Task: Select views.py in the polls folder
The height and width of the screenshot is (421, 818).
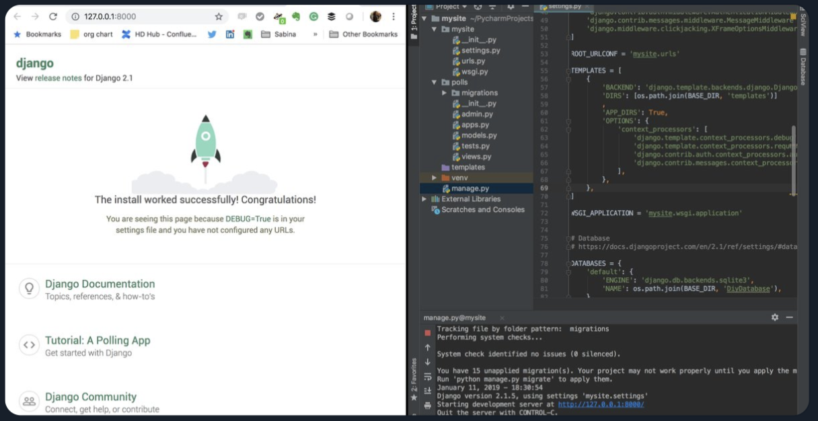Action: (472, 157)
